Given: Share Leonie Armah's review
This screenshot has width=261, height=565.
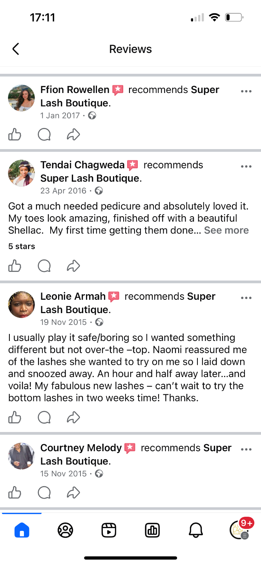Looking at the screenshot, I should (73, 418).
